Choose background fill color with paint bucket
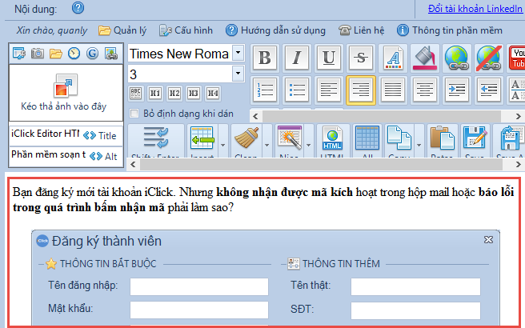The image size is (525, 328). (424, 58)
